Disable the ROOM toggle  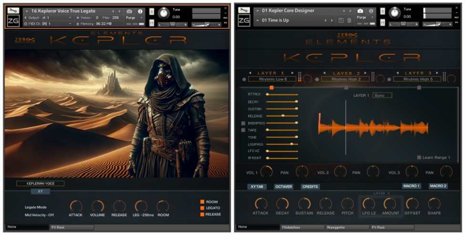[202, 202]
